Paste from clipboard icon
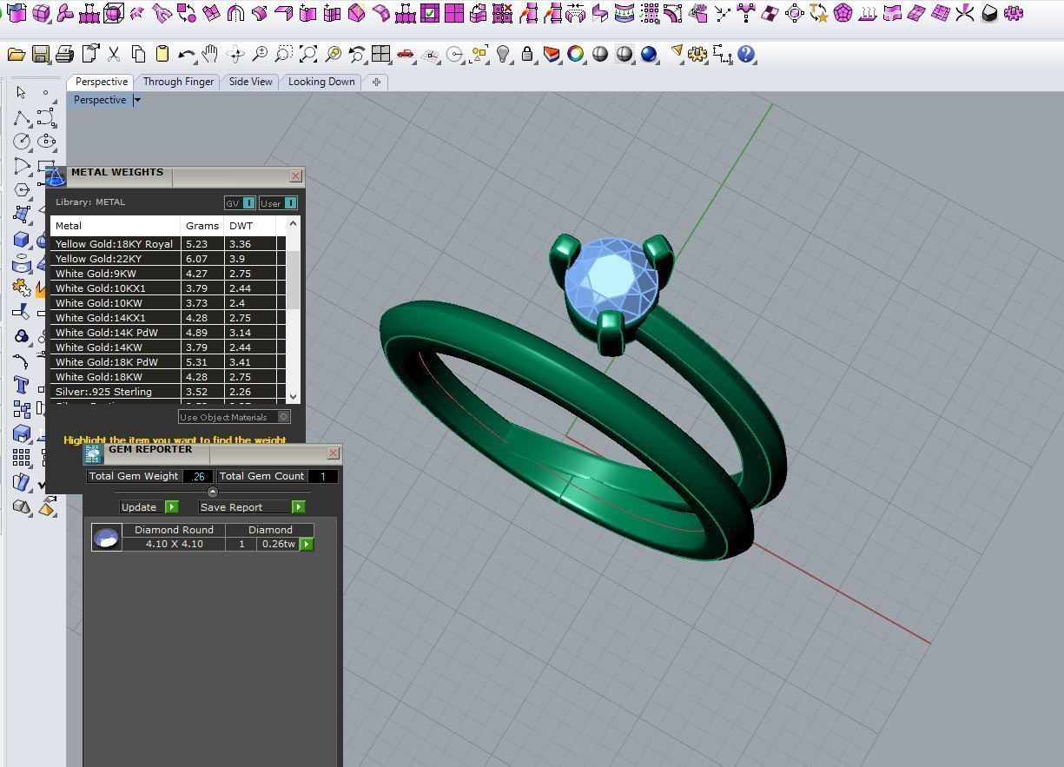The width and height of the screenshot is (1064, 767). (162, 55)
